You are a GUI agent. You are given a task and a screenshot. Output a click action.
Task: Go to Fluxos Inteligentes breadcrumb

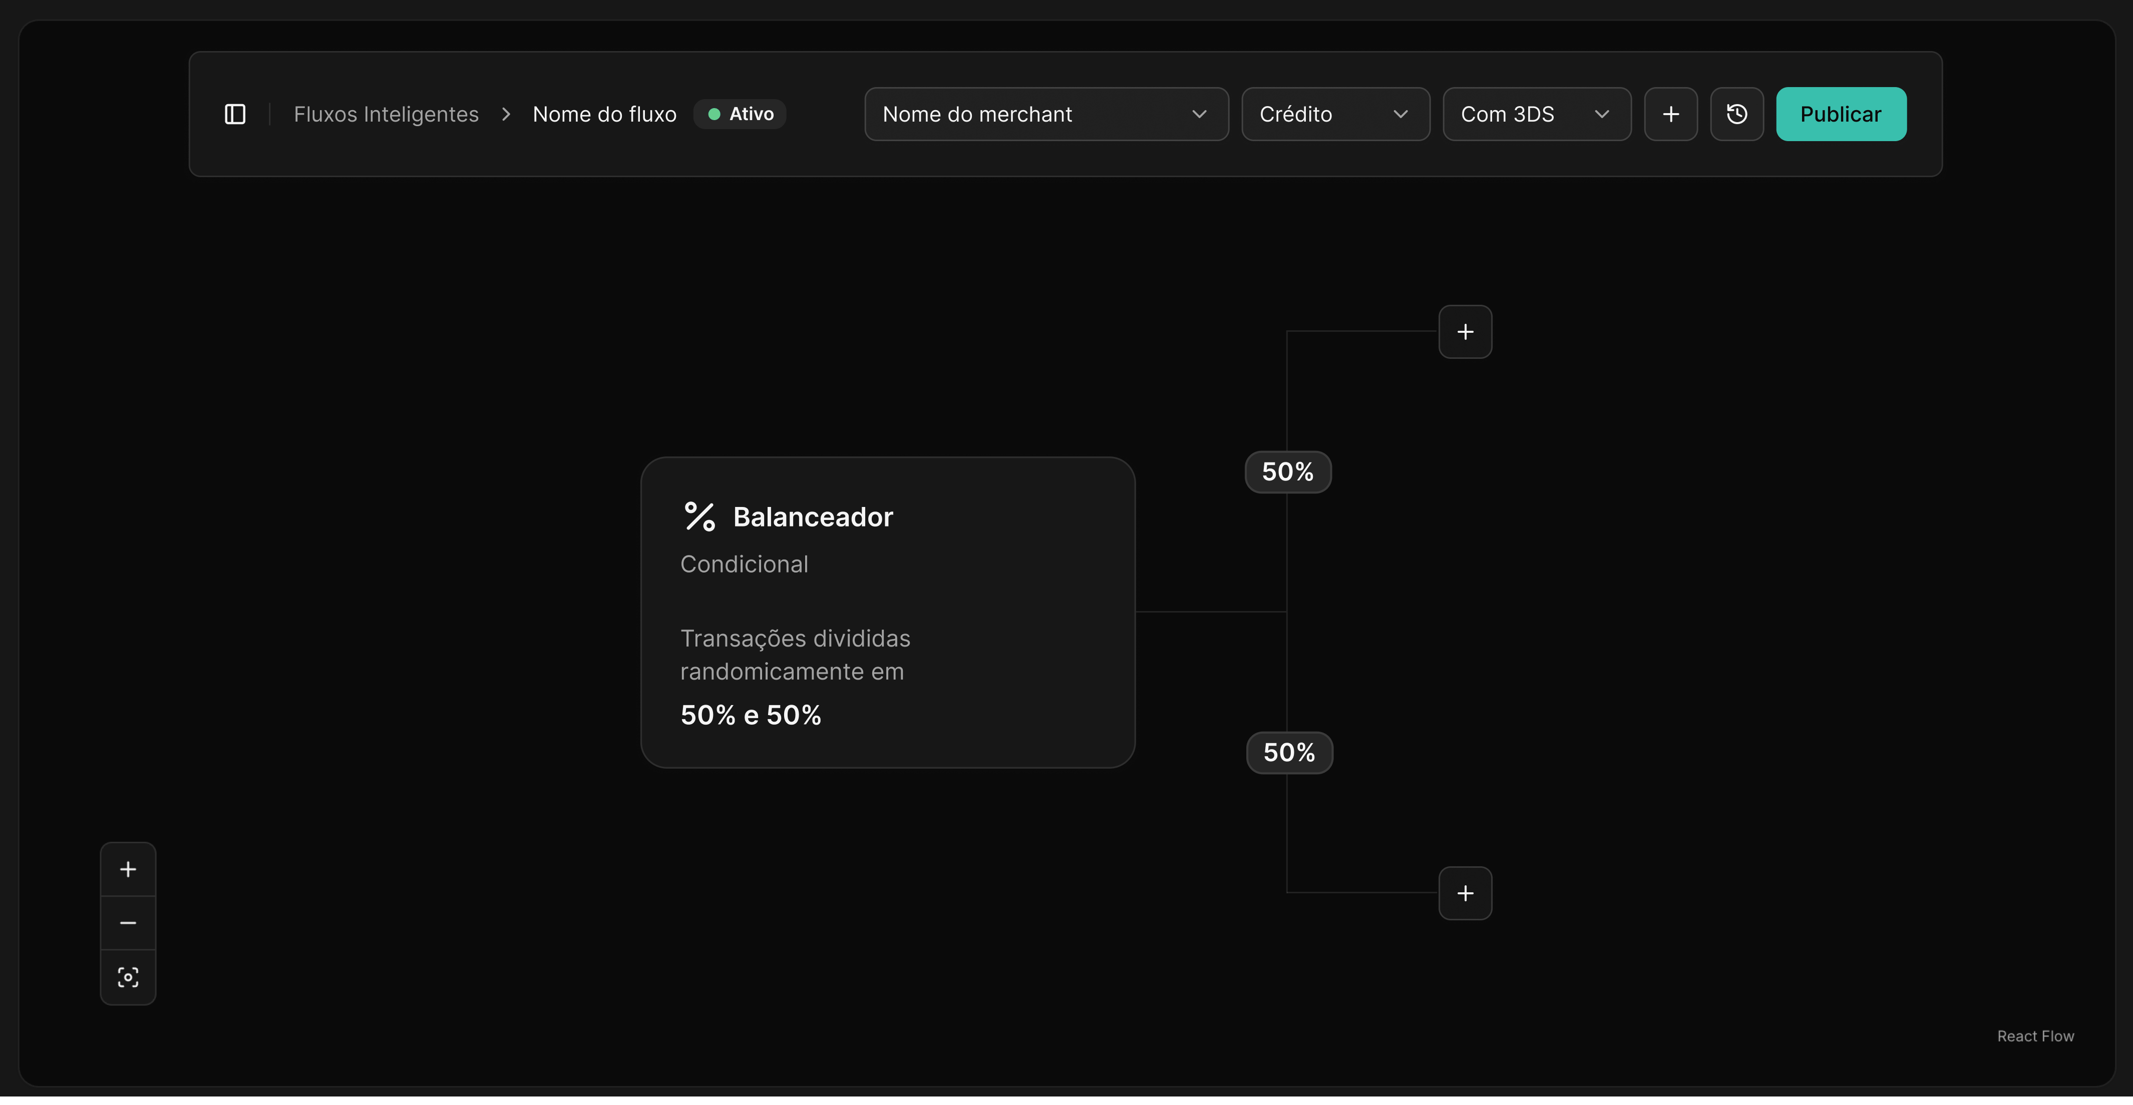[386, 114]
